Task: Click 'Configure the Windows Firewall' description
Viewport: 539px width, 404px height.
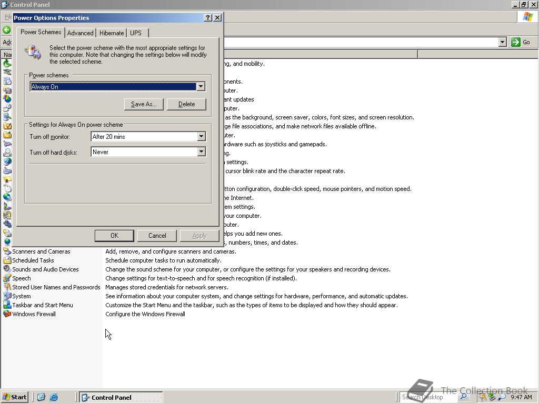Action: coord(145,314)
